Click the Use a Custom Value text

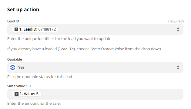click(x=107, y=49)
